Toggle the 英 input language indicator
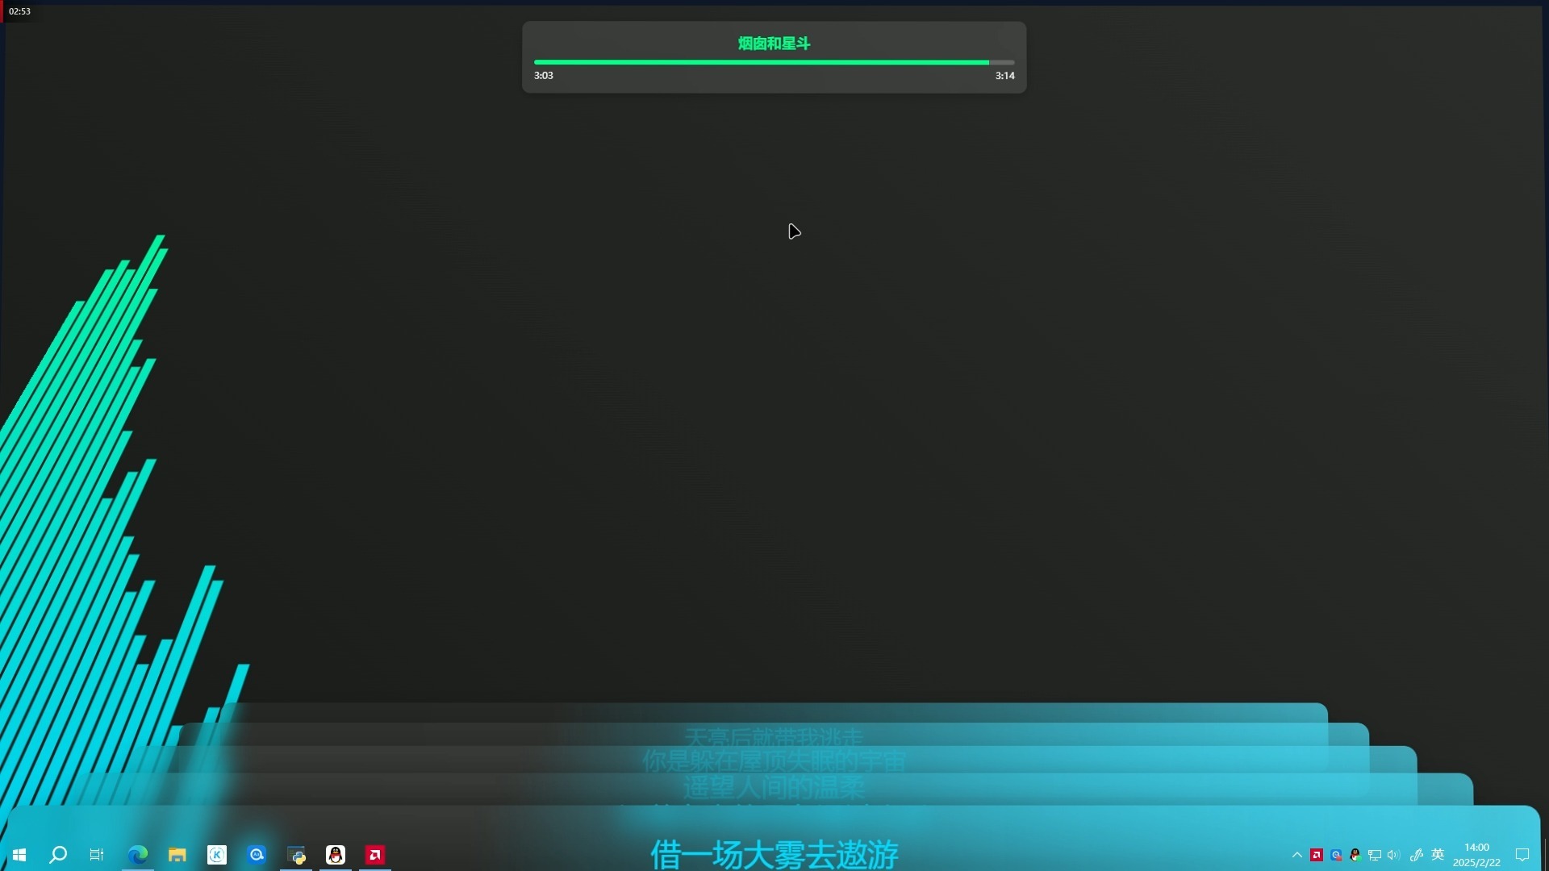 click(1438, 855)
